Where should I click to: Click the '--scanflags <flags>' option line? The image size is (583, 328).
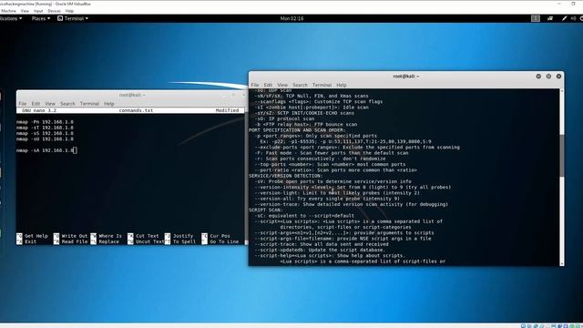[x=319, y=102]
